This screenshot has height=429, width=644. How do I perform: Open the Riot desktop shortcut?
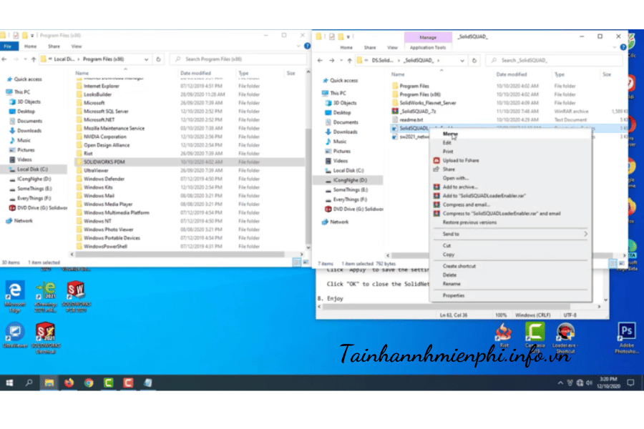coord(504,335)
